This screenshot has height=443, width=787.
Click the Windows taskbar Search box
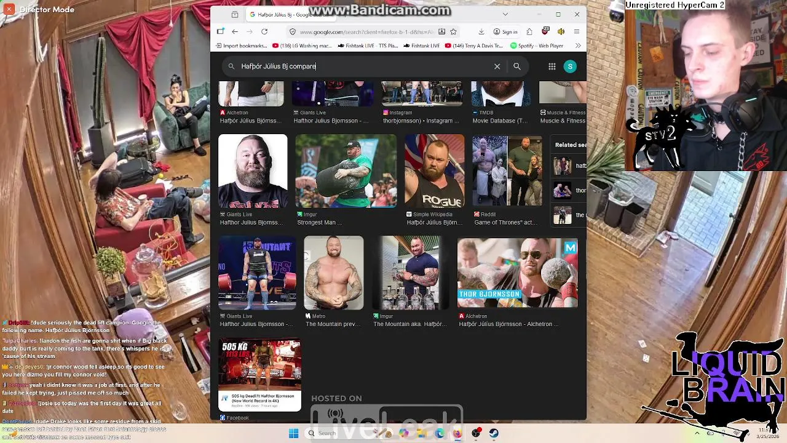[349, 433]
